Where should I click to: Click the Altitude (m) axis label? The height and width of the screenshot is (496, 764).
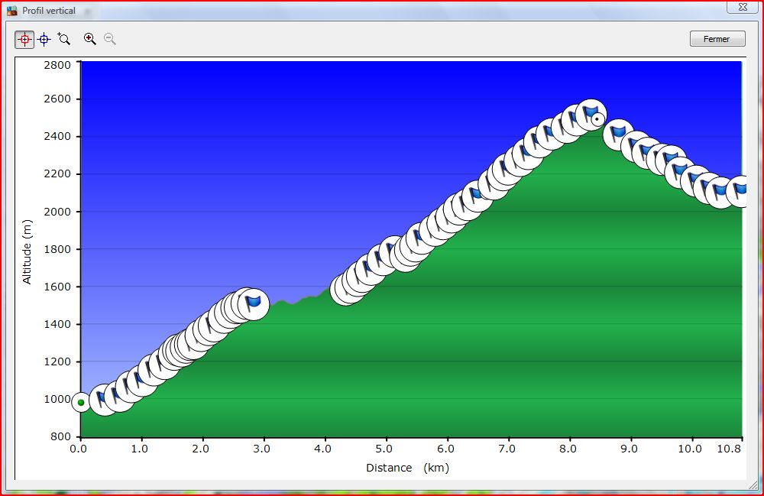[28, 251]
